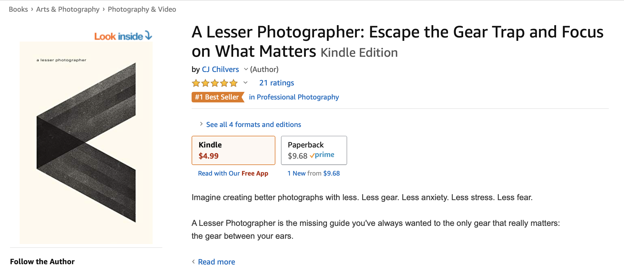Navigate to Photography & Video category
The height and width of the screenshot is (268, 624).
pos(142,9)
